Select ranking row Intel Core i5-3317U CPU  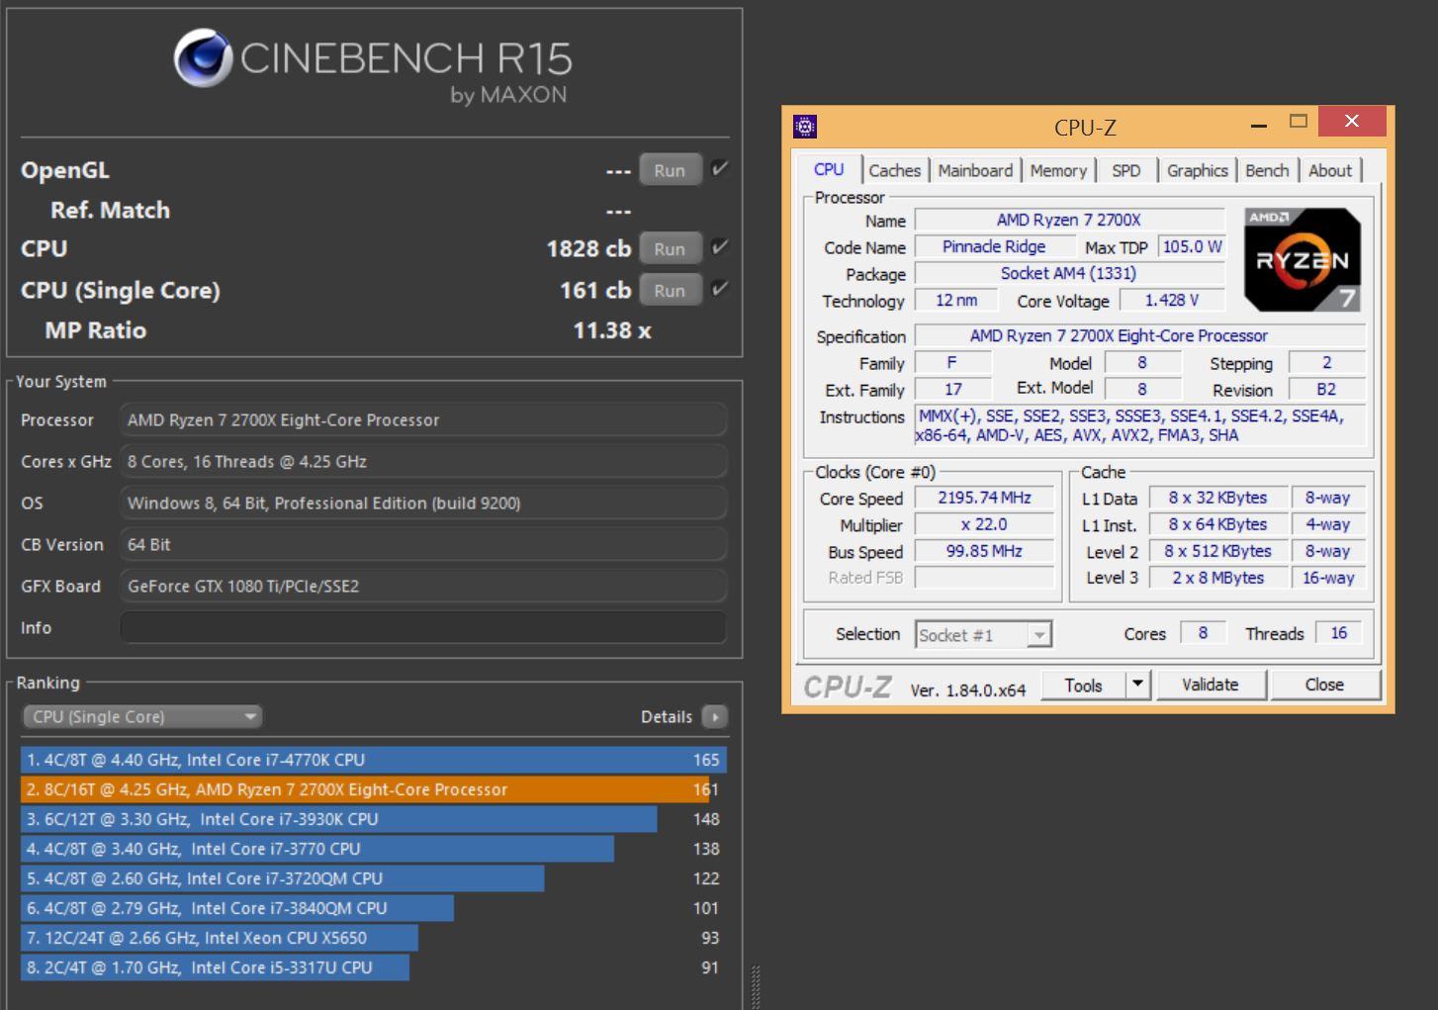(x=374, y=967)
